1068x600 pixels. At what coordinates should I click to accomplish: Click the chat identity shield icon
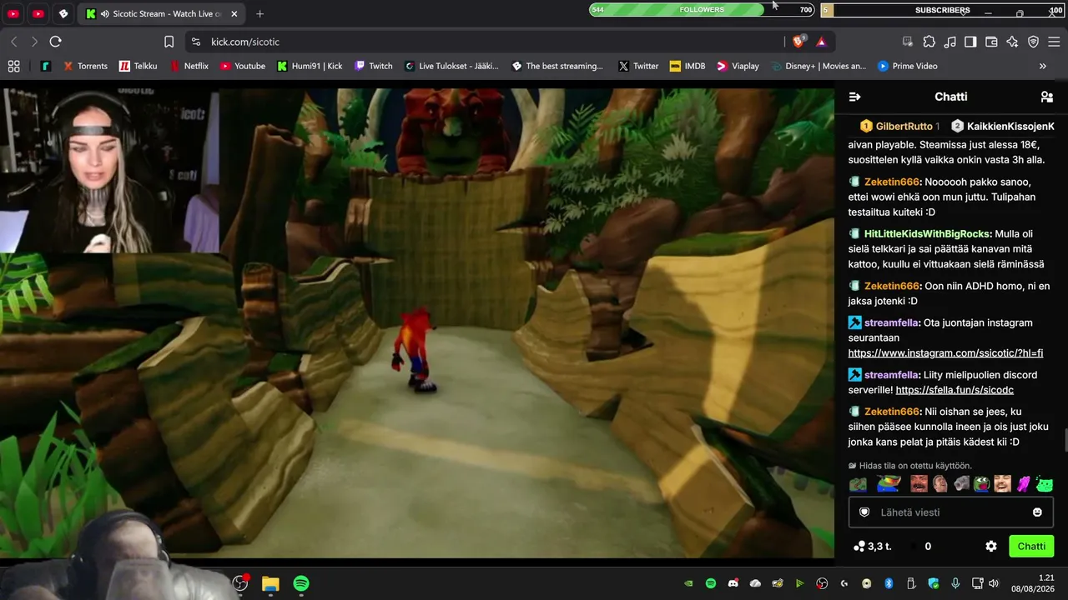[x=864, y=512]
